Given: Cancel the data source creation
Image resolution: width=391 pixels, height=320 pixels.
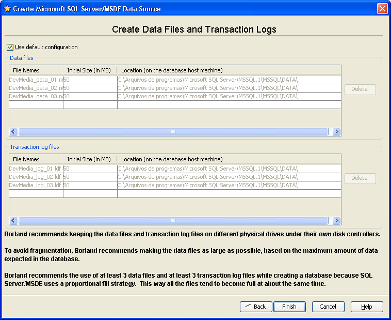Looking at the screenshot, I should (328, 307).
